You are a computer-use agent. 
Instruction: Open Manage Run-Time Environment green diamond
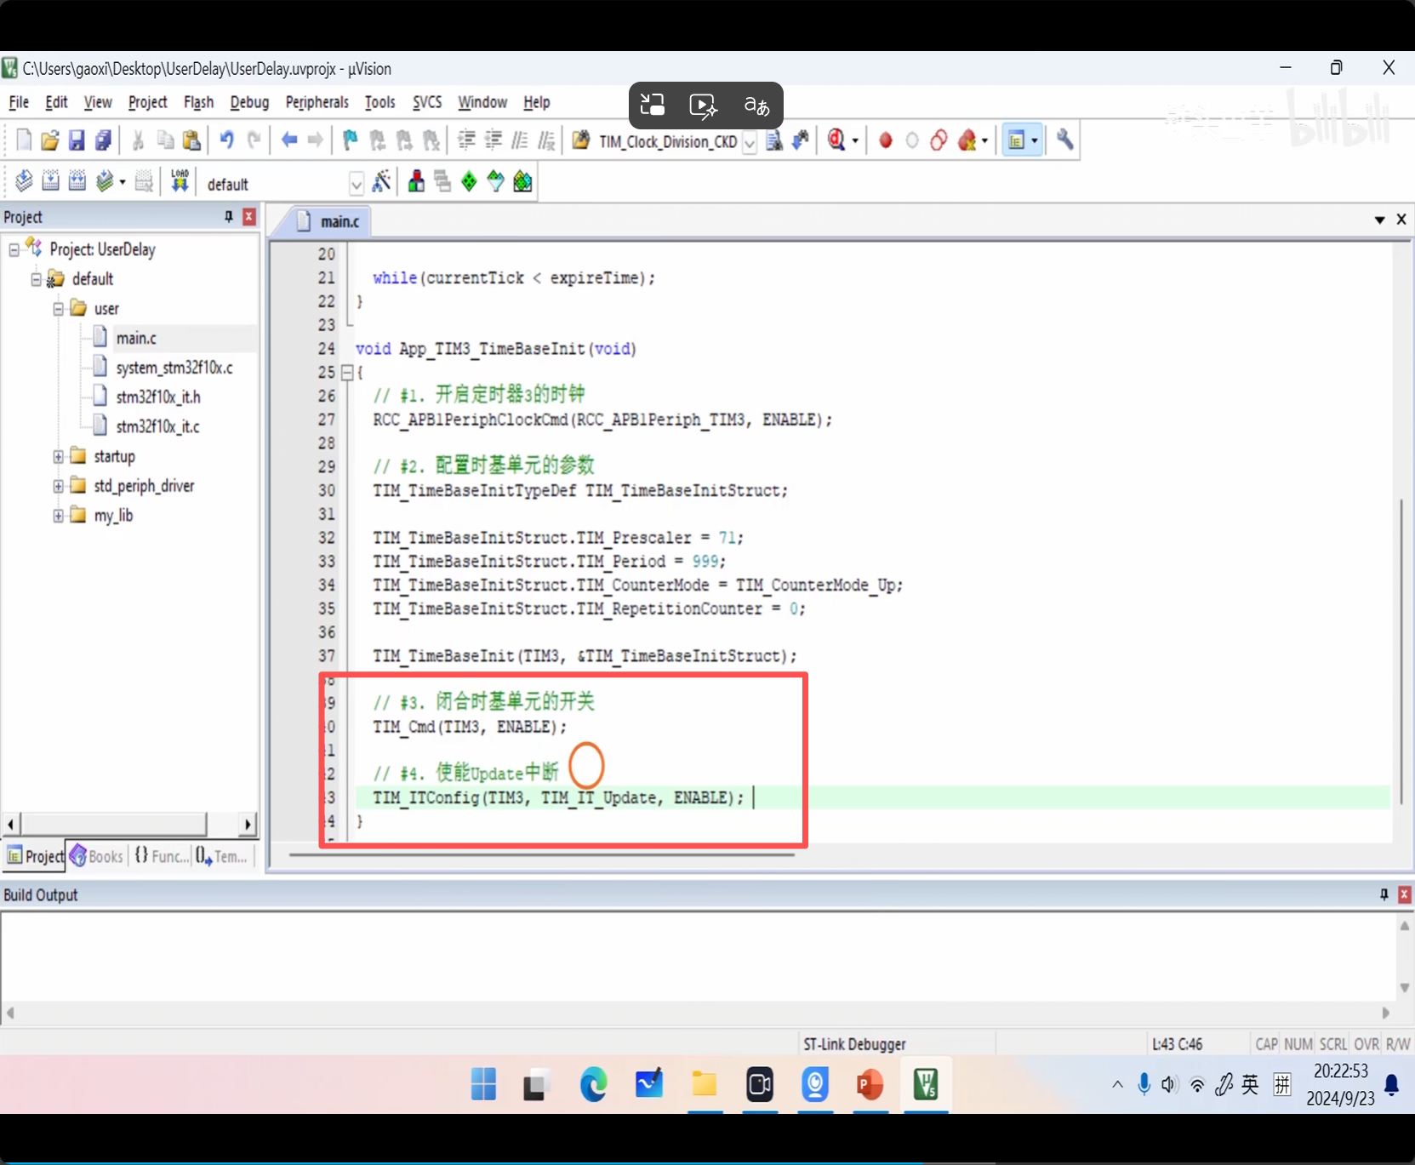click(469, 181)
